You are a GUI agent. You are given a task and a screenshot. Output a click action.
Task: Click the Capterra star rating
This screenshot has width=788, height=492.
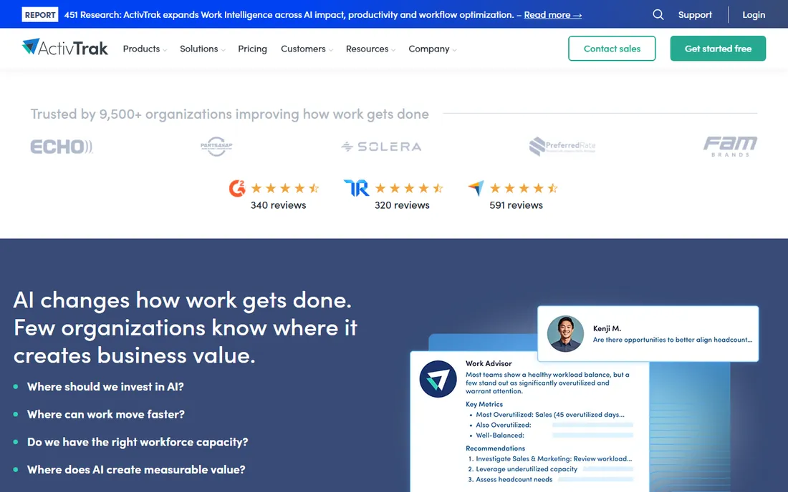[524, 188]
